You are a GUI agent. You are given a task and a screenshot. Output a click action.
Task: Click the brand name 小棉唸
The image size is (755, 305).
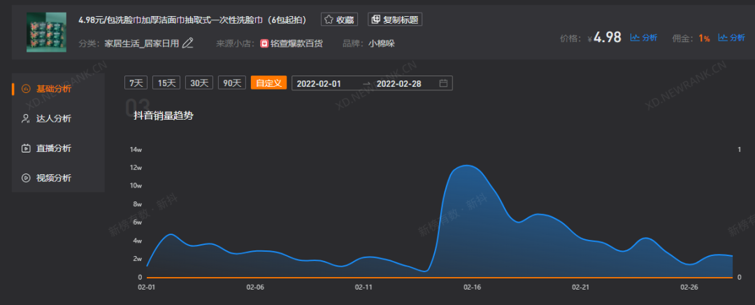[x=382, y=43]
